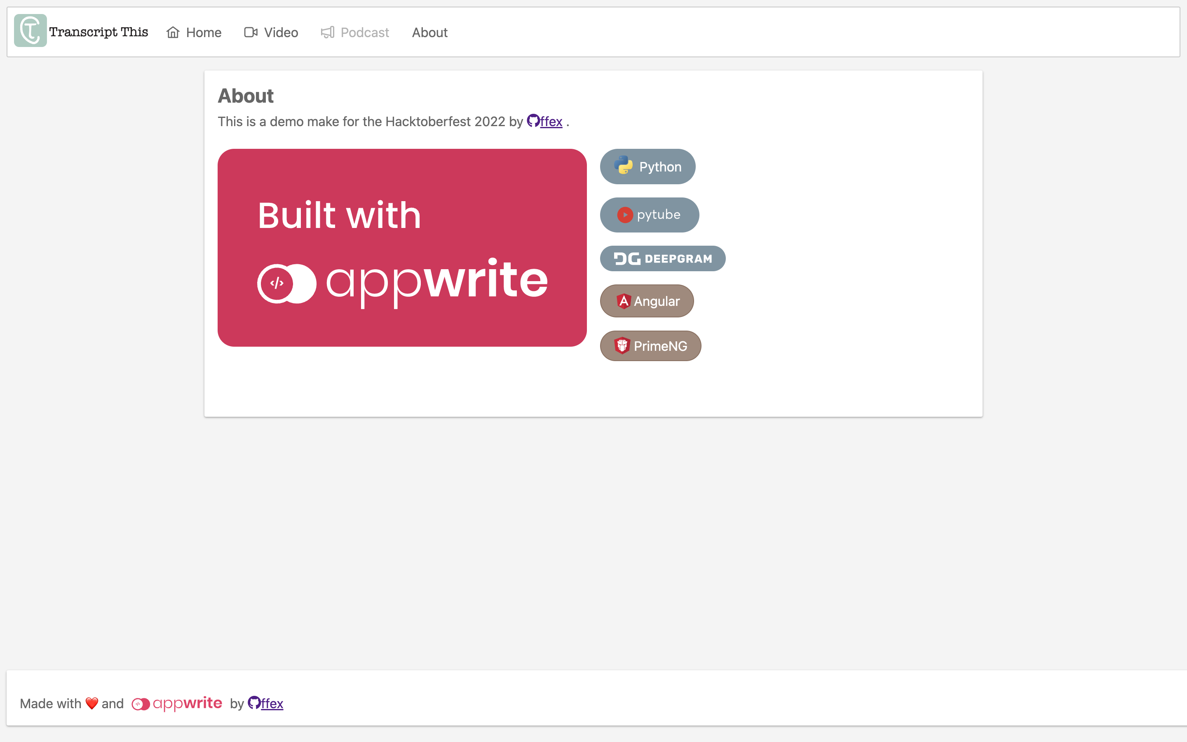Go to the About menu item

click(x=429, y=33)
